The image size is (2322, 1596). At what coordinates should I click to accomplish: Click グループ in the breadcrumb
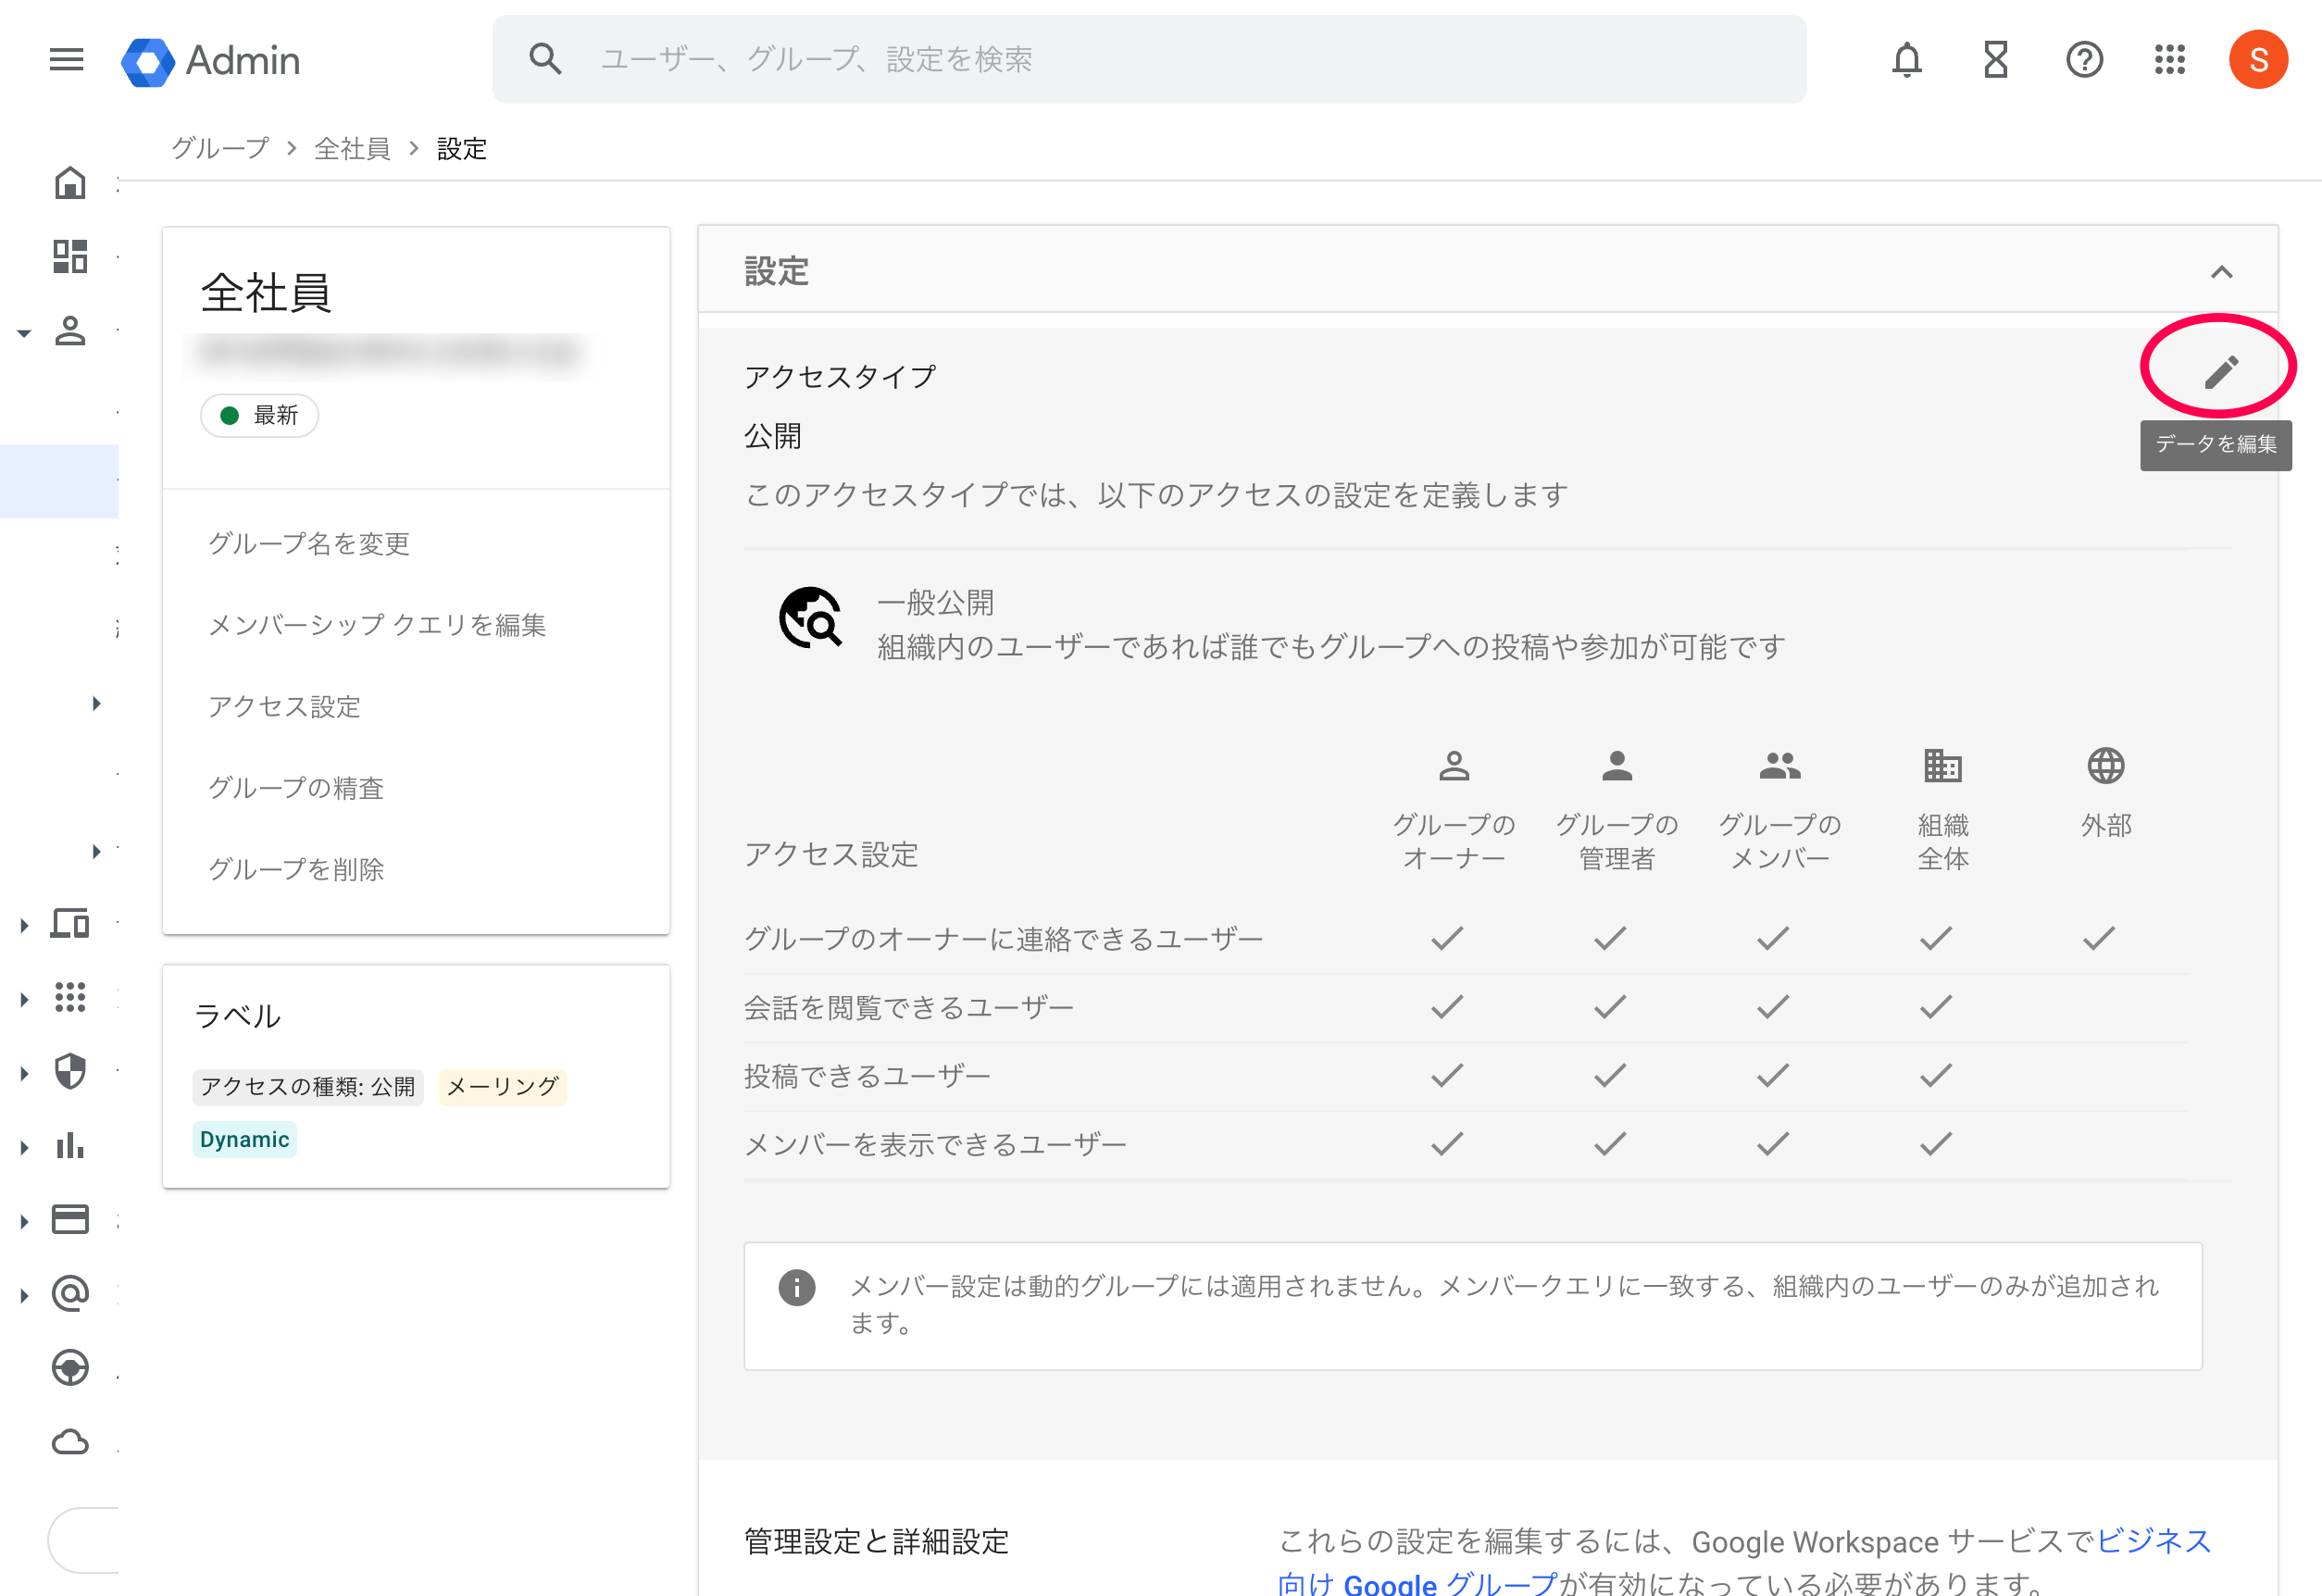pyautogui.click(x=220, y=149)
